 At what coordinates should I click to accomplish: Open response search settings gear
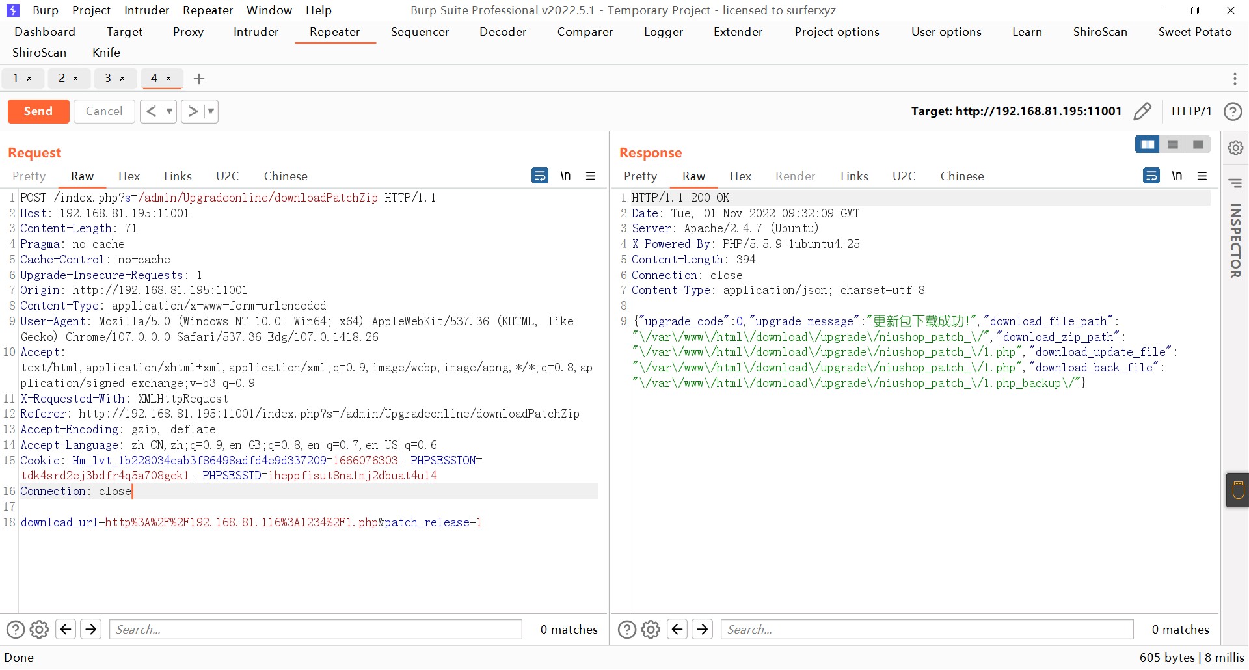pos(651,630)
